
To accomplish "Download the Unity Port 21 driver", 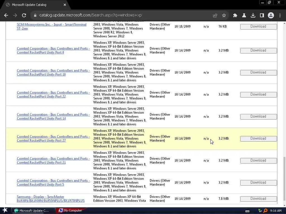I will (x=258, y=161).
